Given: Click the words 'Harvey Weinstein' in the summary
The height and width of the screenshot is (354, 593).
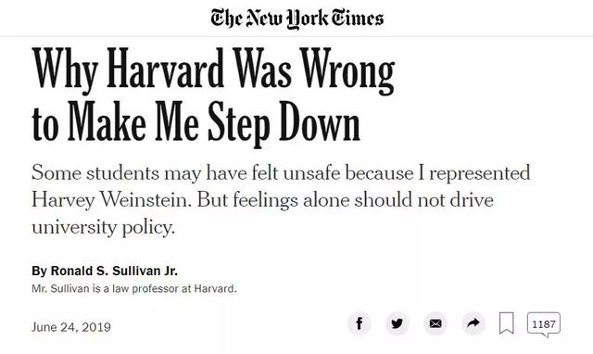Looking at the screenshot, I should point(109,199).
